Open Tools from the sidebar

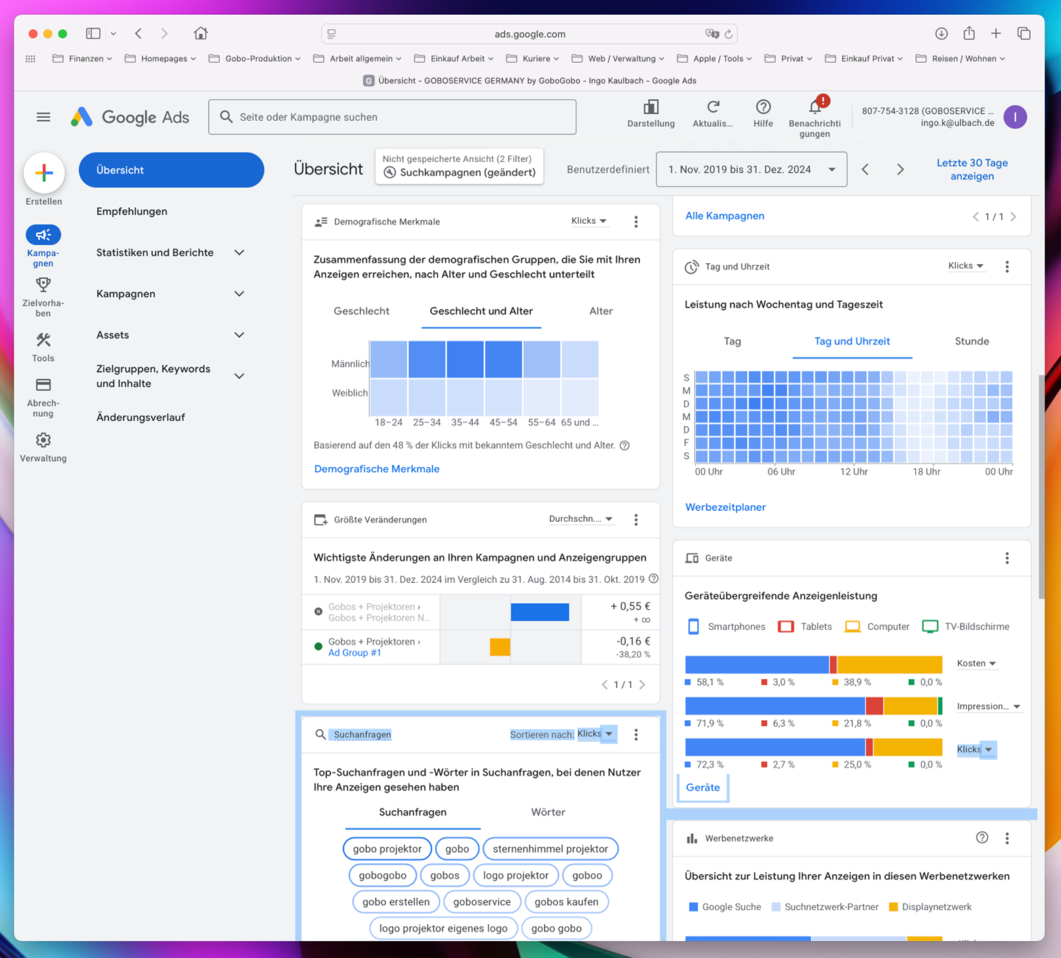tap(43, 340)
